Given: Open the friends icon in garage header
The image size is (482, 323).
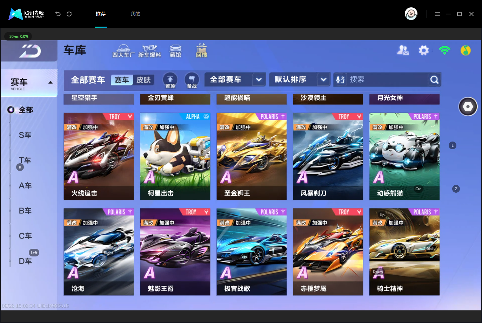Looking at the screenshot, I should click(403, 50).
